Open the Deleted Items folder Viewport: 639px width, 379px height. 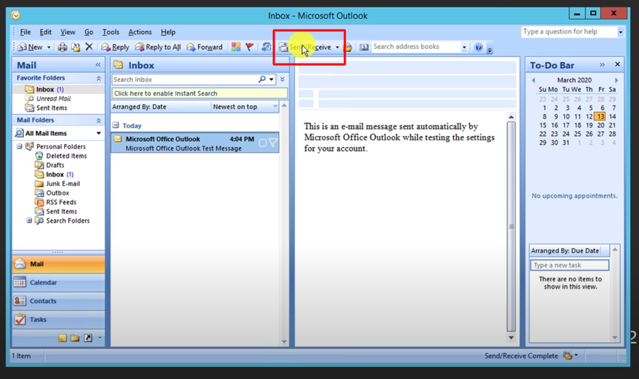point(61,156)
